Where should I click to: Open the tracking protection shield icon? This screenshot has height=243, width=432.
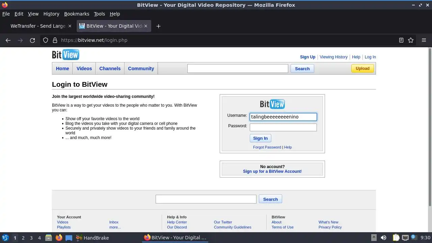pos(46,40)
